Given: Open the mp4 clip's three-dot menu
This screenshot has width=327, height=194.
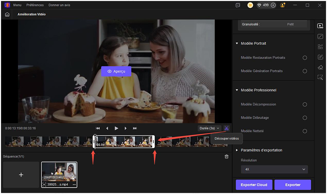Looking at the screenshot, I should 74,184.
